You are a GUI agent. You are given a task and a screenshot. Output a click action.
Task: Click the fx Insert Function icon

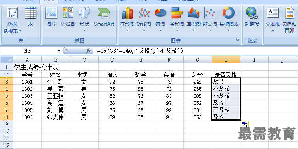coord(88,50)
